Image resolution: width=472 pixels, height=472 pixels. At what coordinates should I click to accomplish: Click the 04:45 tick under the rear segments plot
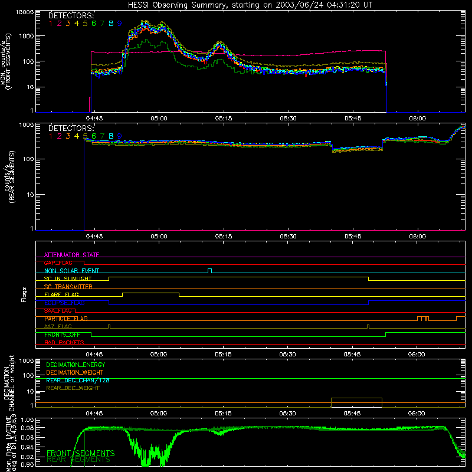tap(94, 237)
